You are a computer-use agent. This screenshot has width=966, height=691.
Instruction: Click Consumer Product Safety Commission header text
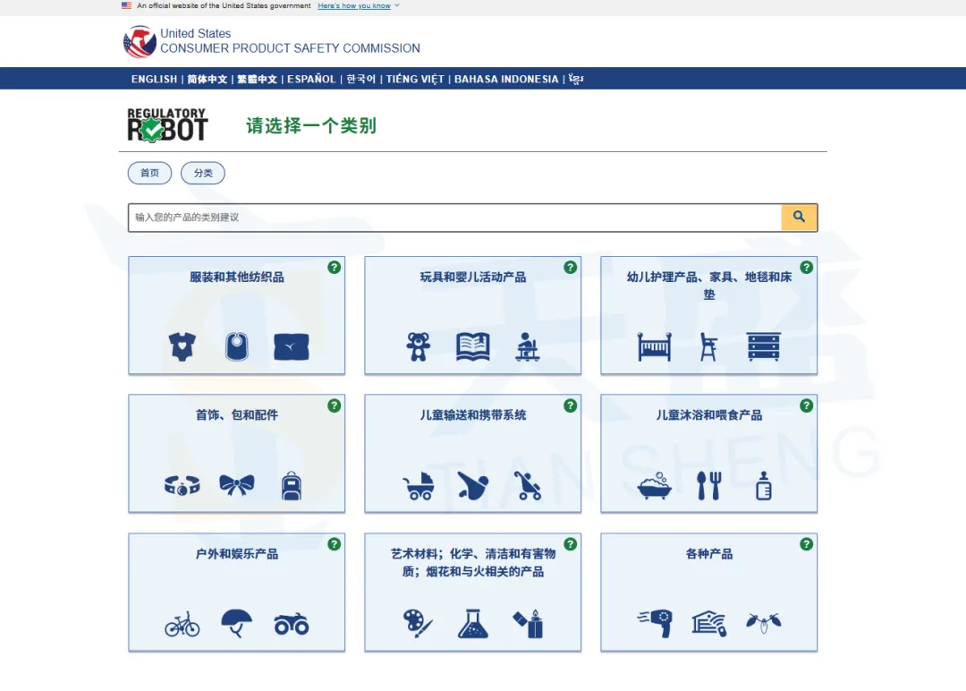tap(290, 48)
